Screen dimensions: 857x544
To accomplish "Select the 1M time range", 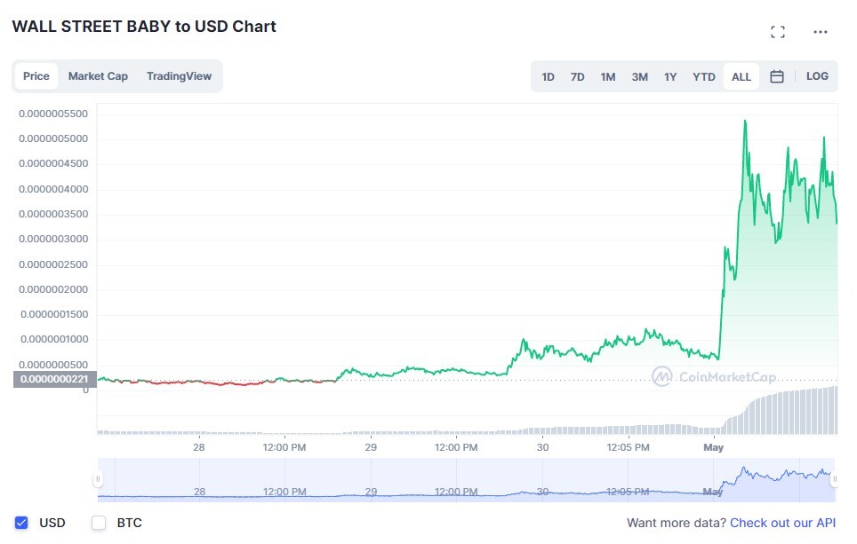I will point(608,77).
